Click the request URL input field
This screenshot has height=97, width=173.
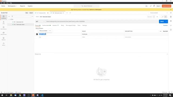click(x=102, y=22)
